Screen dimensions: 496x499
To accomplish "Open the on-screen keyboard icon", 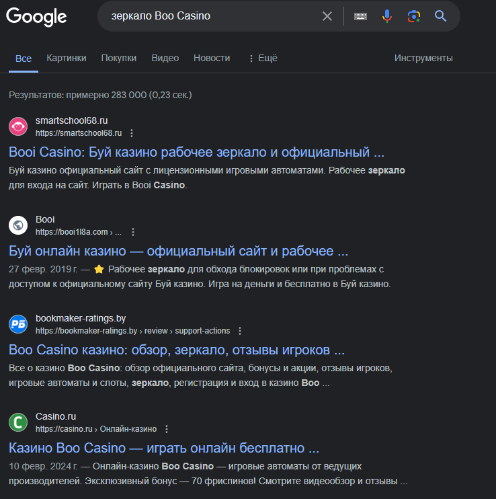I will [360, 16].
